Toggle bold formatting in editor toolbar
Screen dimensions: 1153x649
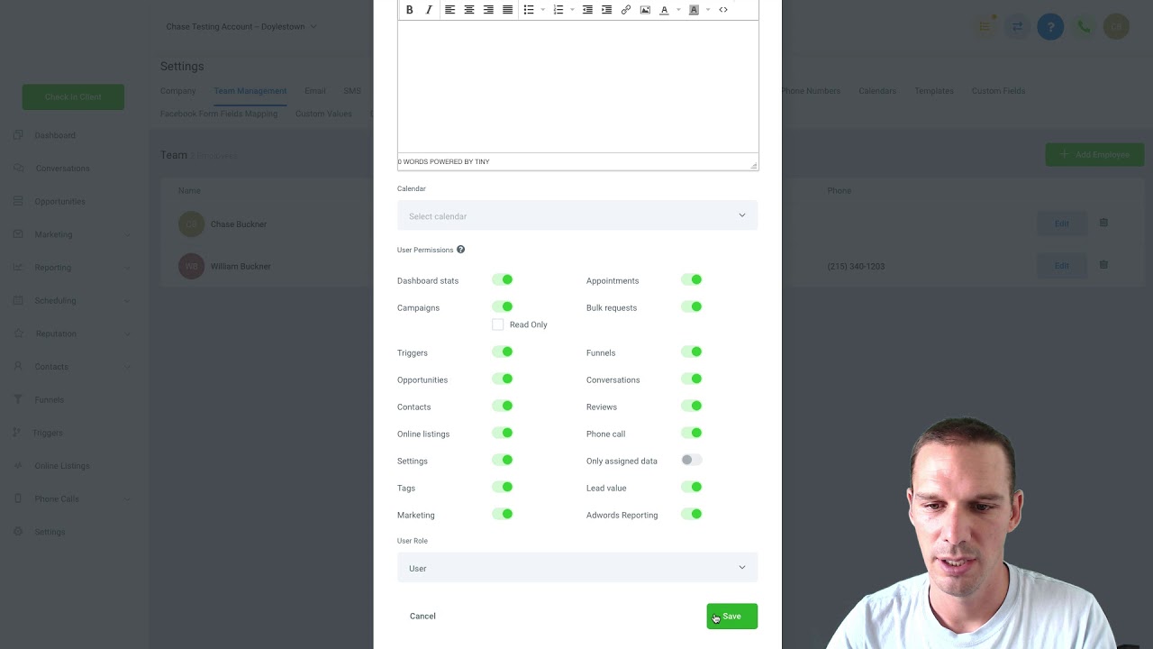[x=409, y=10]
